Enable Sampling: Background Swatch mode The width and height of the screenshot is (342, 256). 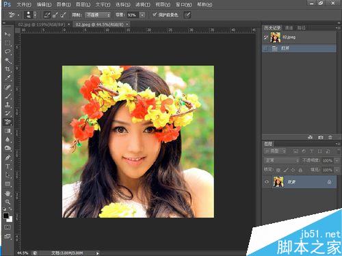point(63,15)
